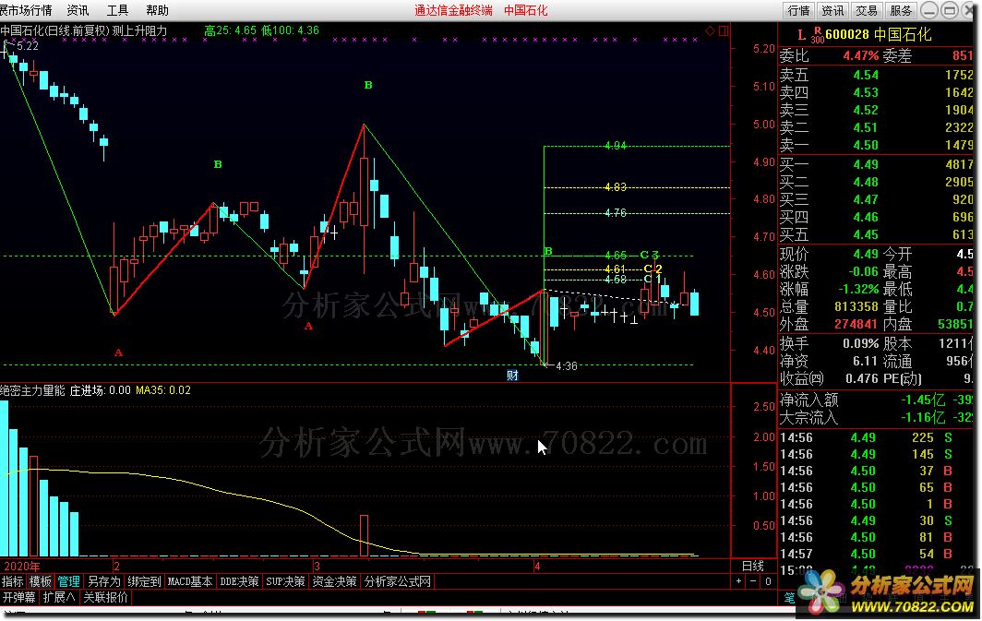Viewport: 982px width, 621px height.
Task: Switch to the 资金决策 indicator tab
Action: pyautogui.click(x=334, y=581)
